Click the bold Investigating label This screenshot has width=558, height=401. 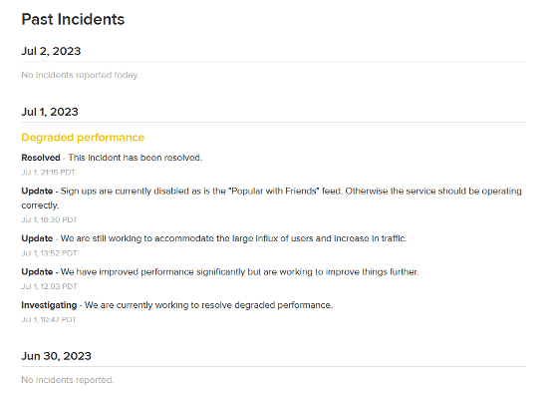point(49,305)
